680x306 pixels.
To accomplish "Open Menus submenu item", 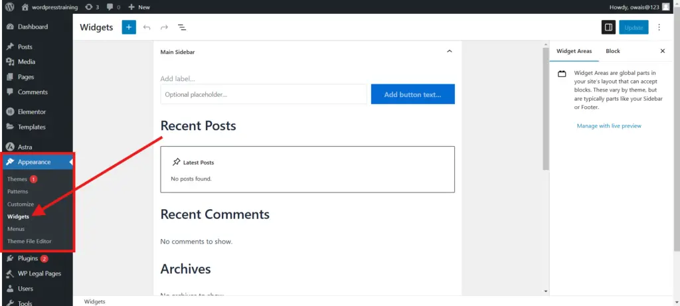I will coord(16,229).
